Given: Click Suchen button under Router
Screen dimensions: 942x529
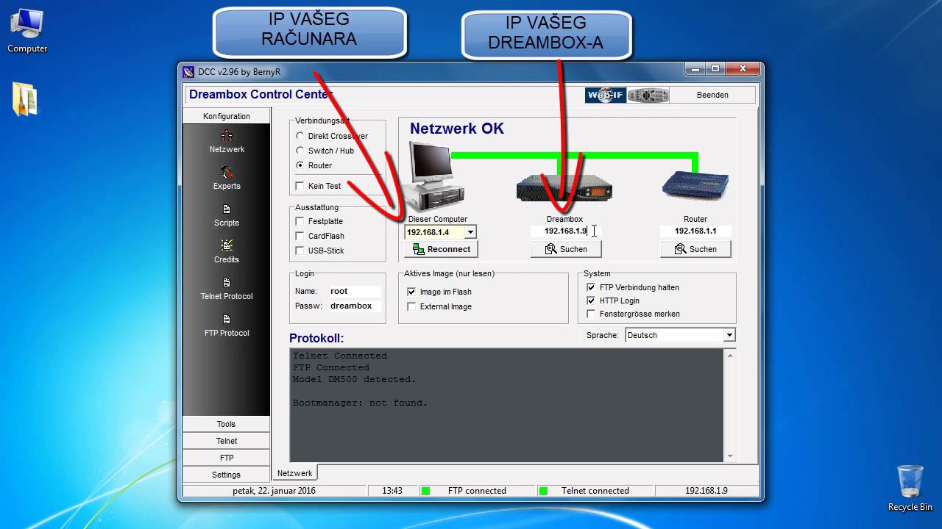Looking at the screenshot, I should pyautogui.click(x=695, y=249).
